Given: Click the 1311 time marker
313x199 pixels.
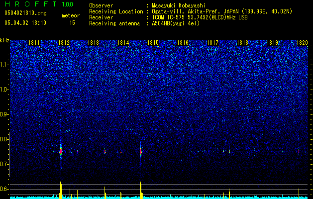Looking at the screenshot, I should 34,43.
